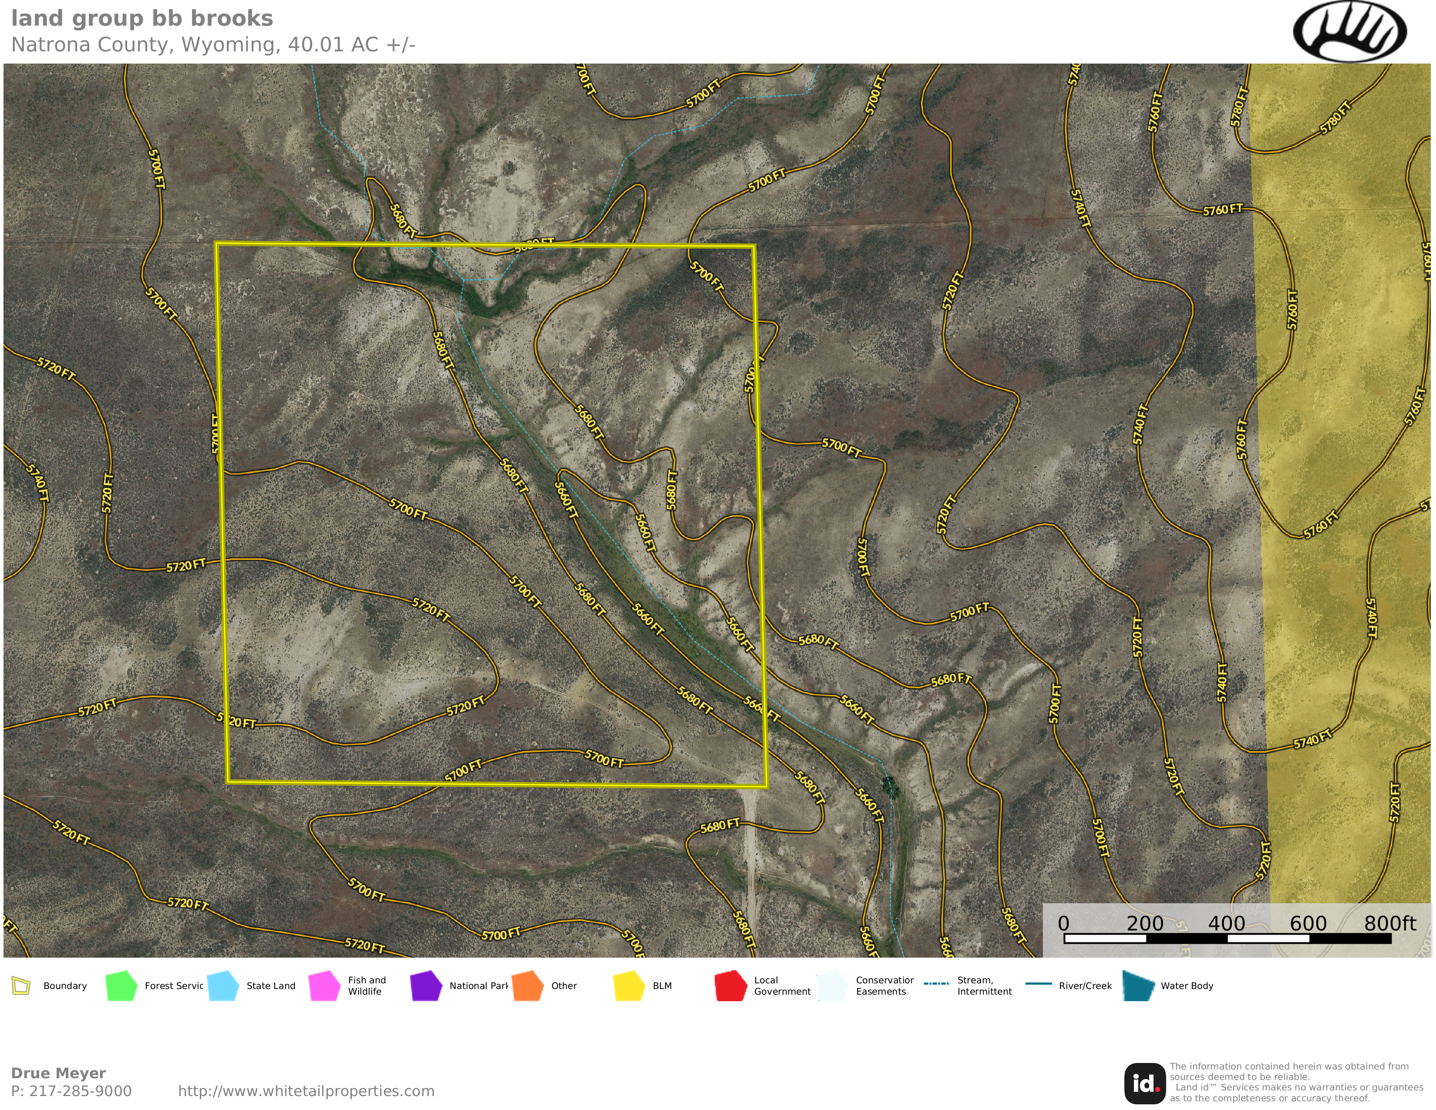Click the red Local Government swatch

coord(730,986)
